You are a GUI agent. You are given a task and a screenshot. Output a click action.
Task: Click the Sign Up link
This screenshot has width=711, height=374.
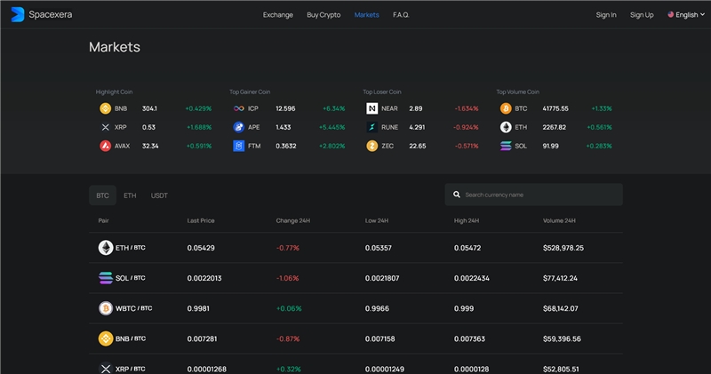tap(642, 15)
